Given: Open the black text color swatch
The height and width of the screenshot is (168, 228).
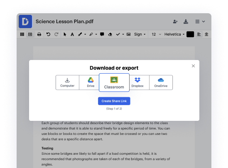Looking at the screenshot, I should coord(190,34).
